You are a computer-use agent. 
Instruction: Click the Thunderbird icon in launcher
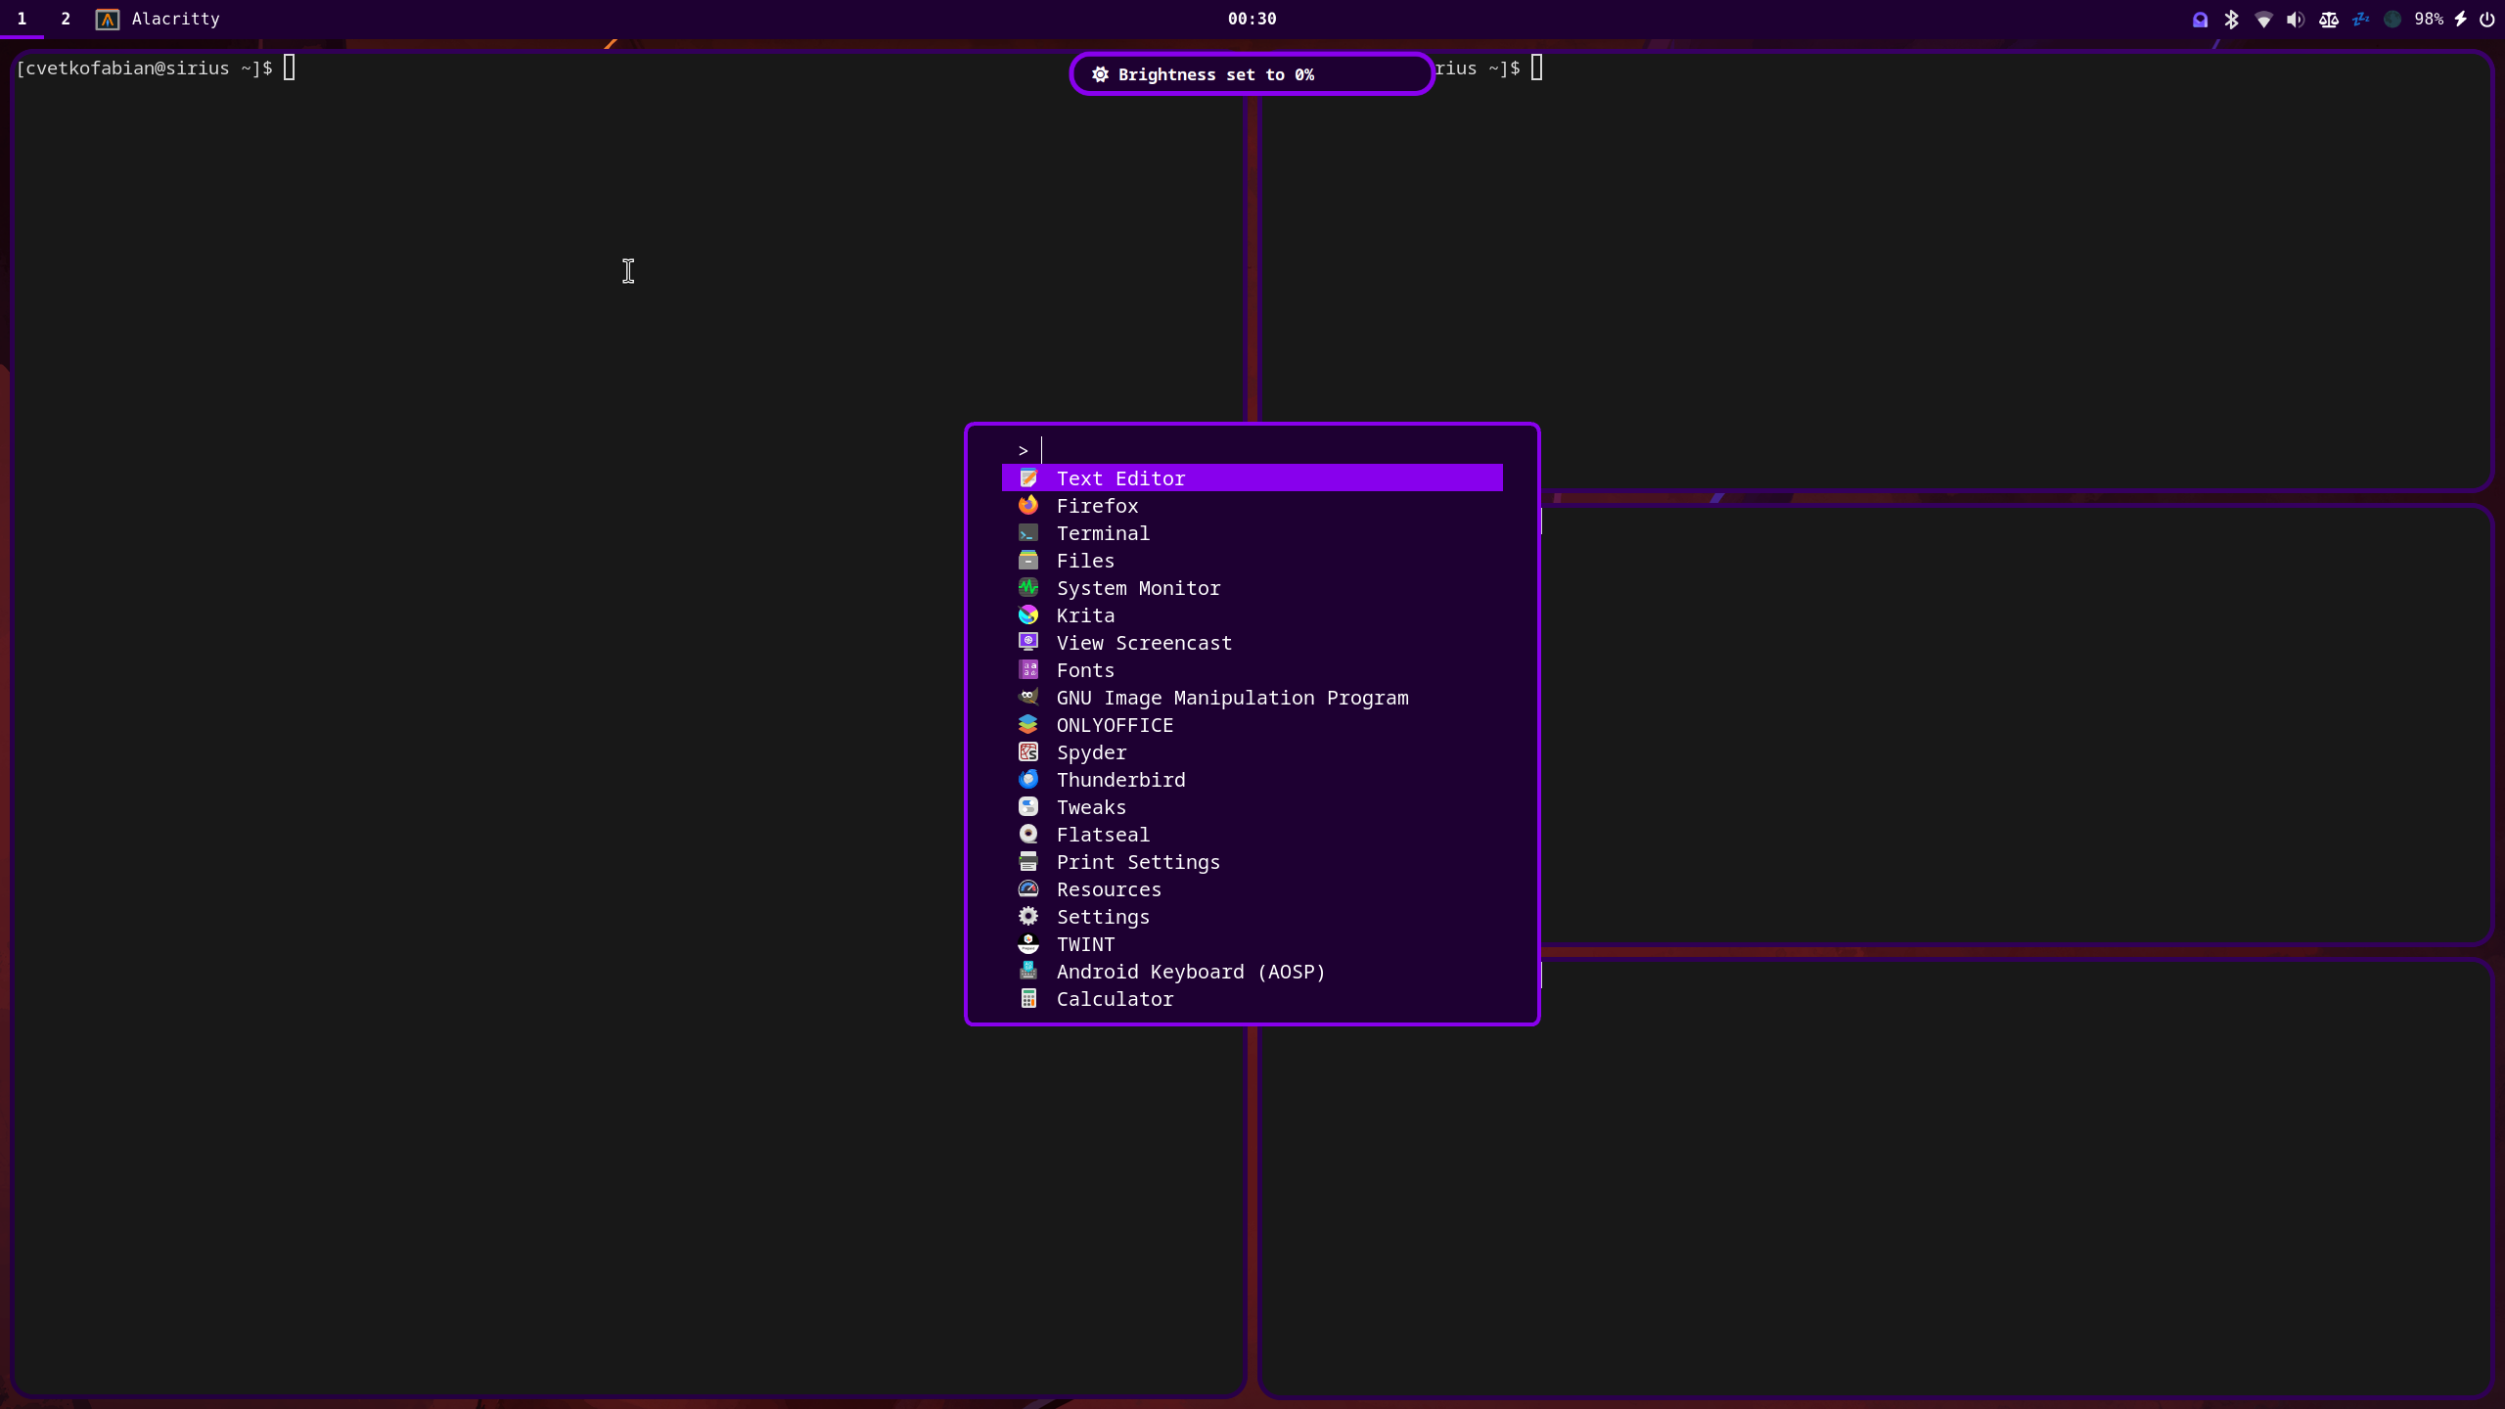(1028, 780)
